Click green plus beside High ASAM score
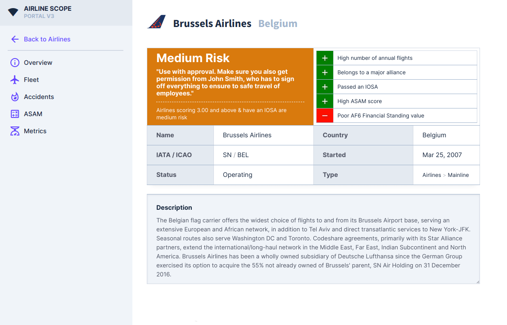 click(325, 101)
